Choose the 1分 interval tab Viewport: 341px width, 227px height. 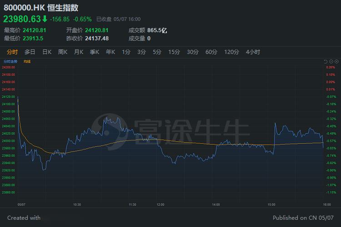(x=126, y=52)
